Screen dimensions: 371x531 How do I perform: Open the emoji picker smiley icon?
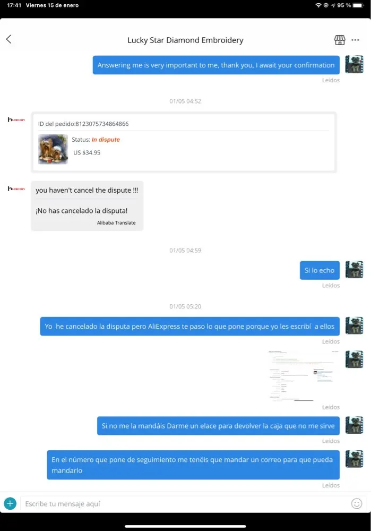[357, 503]
